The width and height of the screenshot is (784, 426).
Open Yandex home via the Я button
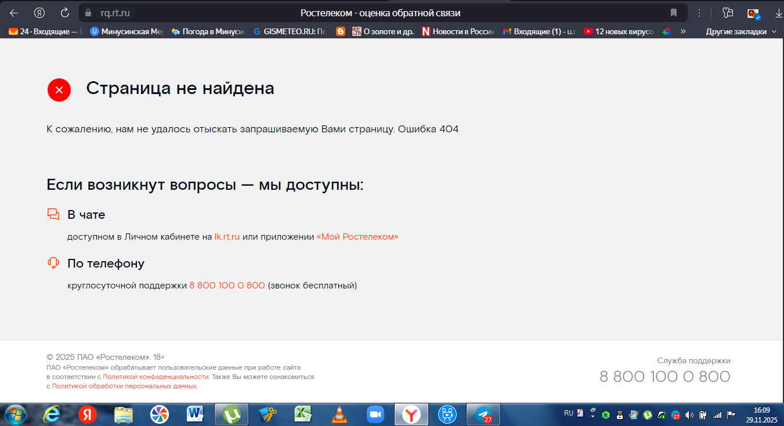click(39, 13)
